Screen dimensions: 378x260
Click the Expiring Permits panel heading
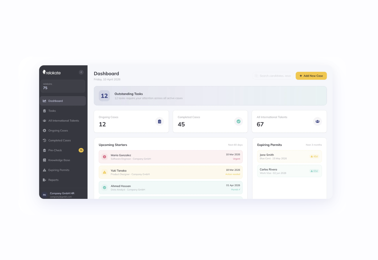269,145
